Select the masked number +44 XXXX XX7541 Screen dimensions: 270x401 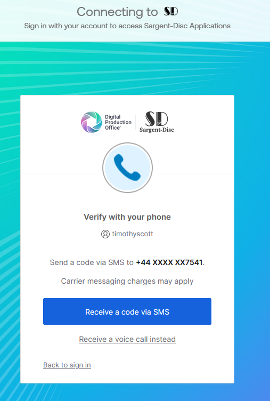tap(169, 262)
